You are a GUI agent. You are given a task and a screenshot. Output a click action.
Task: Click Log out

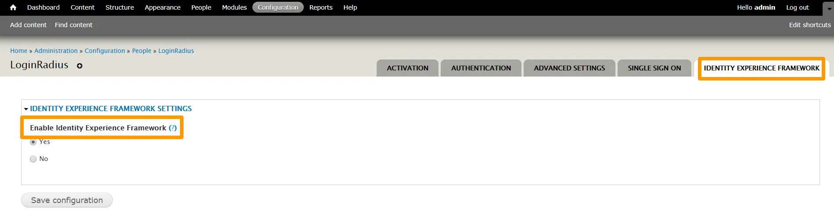coord(797,7)
